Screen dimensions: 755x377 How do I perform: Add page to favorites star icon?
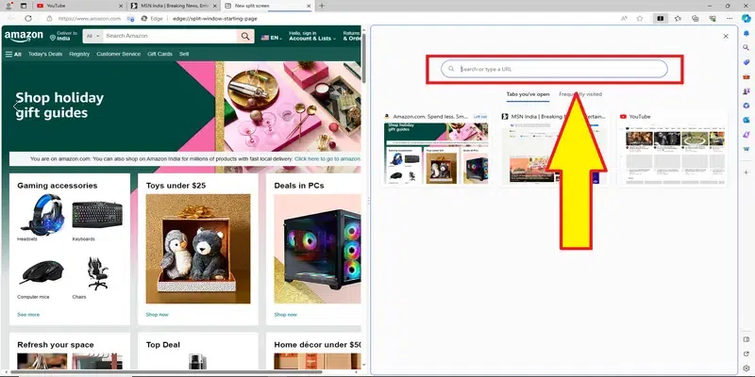[640, 18]
